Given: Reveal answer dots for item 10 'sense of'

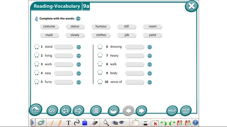Looking at the screenshot, I should click(x=150, y=82).
